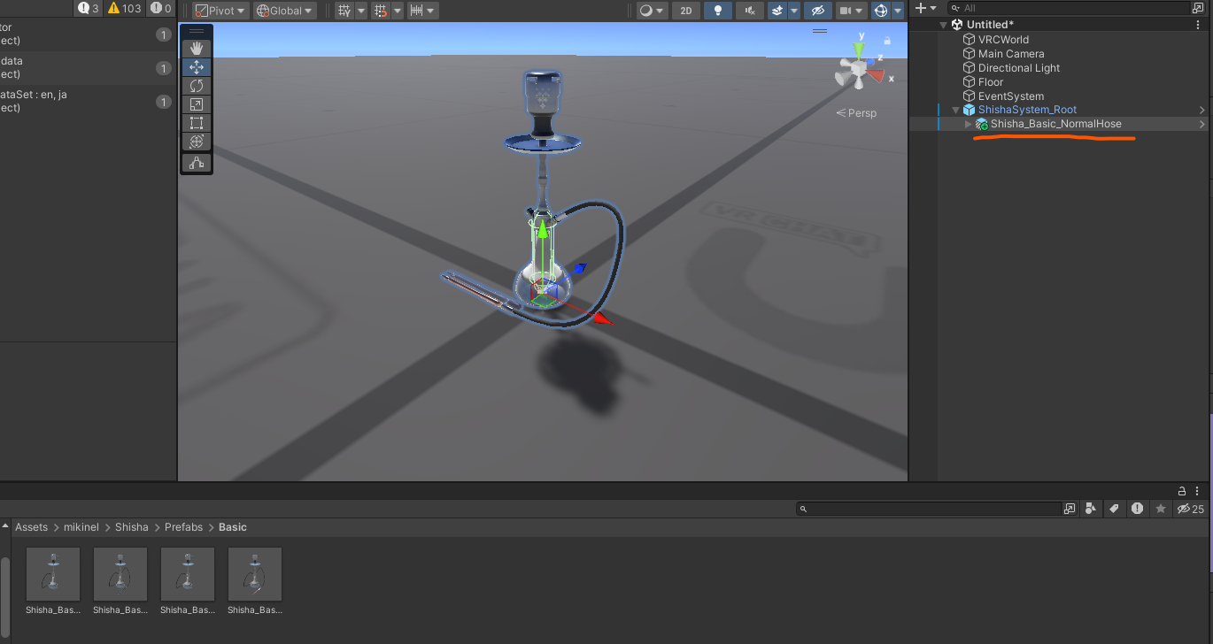Open the Hierarchy panel three-dot menu
The width and height of the screenshot is (1213, 644).
pos(1200,25)
